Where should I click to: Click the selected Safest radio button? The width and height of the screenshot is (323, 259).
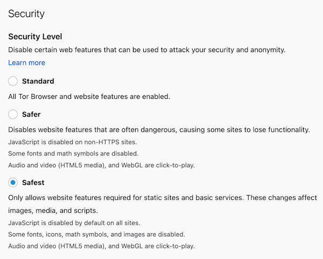[x=13, y=183]
